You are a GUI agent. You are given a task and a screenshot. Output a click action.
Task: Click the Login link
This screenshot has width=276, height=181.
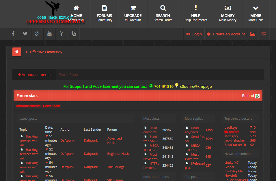[x=194, y=34]
